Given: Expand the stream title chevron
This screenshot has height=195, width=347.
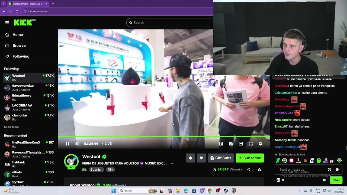Looking at the screenshot, I should click(x=172, y=163).
